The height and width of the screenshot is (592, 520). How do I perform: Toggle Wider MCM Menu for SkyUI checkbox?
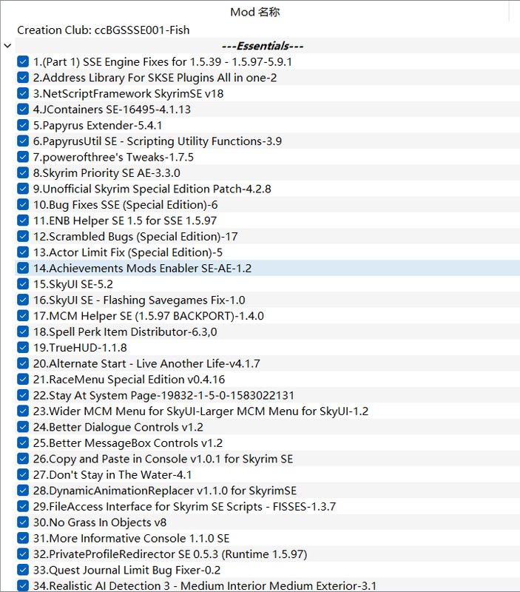pos(23,411)
